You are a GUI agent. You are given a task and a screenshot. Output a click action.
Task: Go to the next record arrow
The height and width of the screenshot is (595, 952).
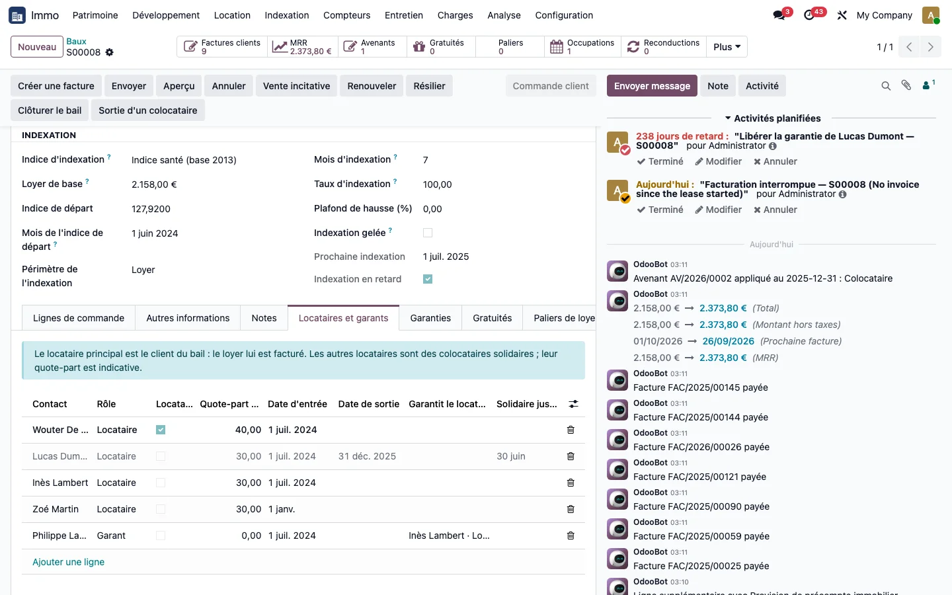click(930, 47)
